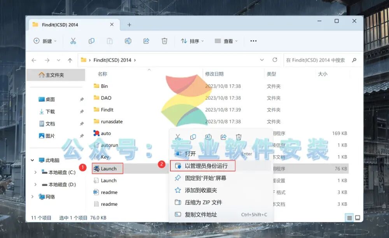Image resolution: width=389 pixels, height=238 pixels.
Task: Select the FindIt folder
Action: coord(103,110)
